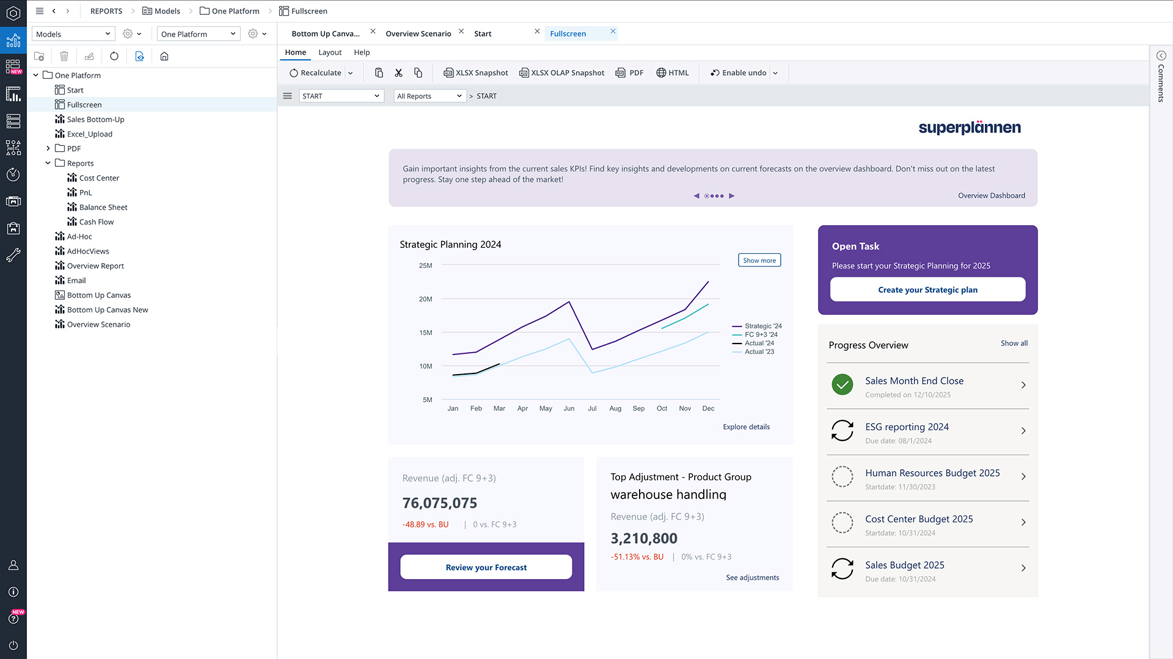The width and height of the screenshot is (1173, 659).
Task: Collapse the Reports folder in the tree
Action: click(x=48, y=163)
